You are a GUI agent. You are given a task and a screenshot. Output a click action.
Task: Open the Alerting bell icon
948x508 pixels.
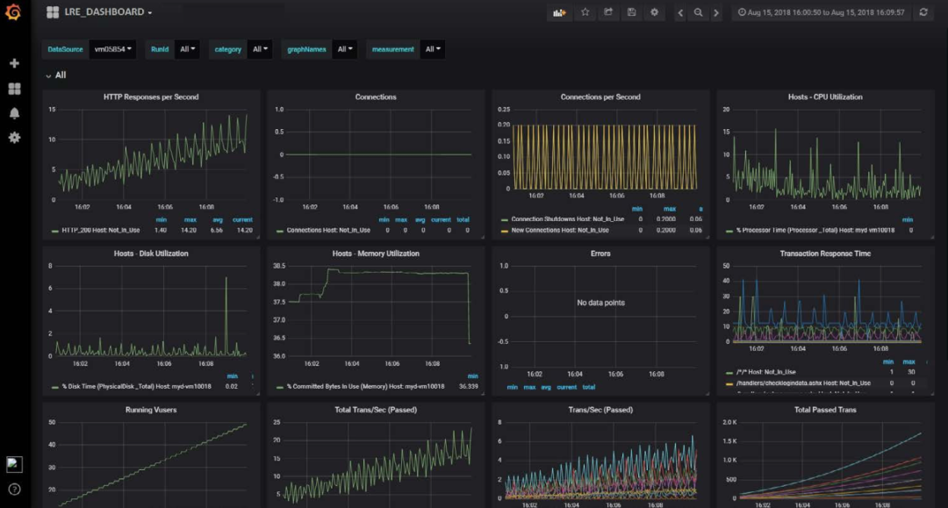(x=14, y=113)
